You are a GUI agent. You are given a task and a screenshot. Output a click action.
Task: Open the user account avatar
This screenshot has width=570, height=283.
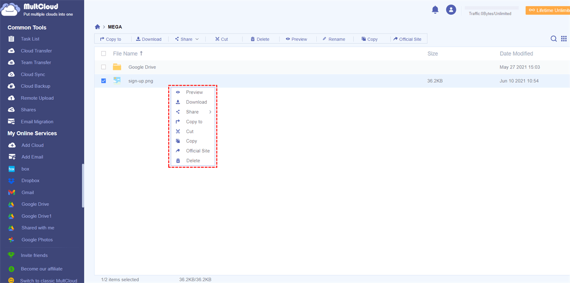click(451, 10)
